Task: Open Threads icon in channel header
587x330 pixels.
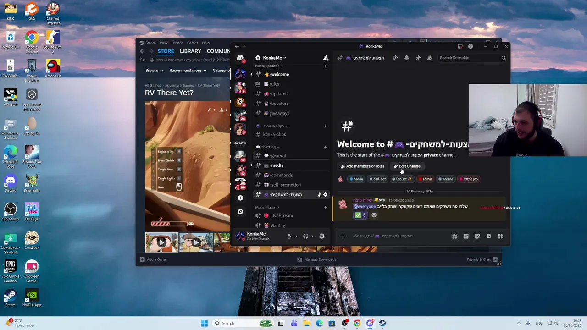Action: pyautogui.click(x=395, y=58)
